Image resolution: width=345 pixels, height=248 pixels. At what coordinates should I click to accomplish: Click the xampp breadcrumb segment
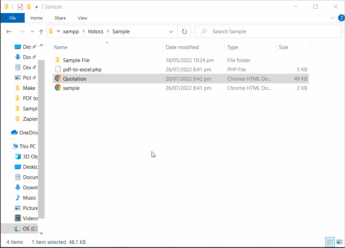[x=71, y=32]
